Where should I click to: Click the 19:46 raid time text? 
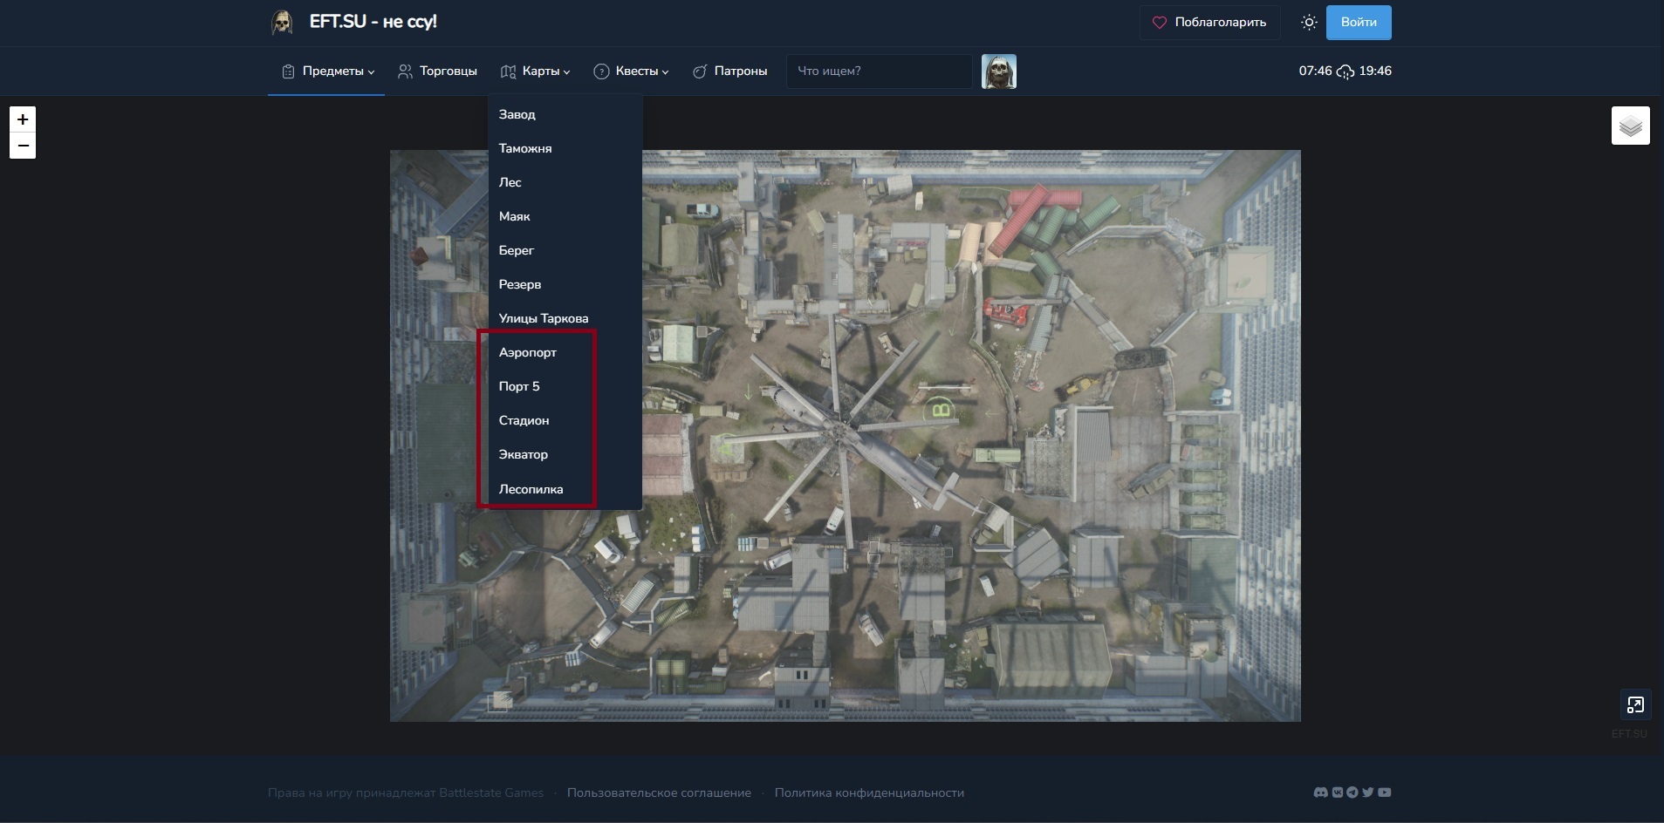pyautogui.click(x=1375, y=71)
